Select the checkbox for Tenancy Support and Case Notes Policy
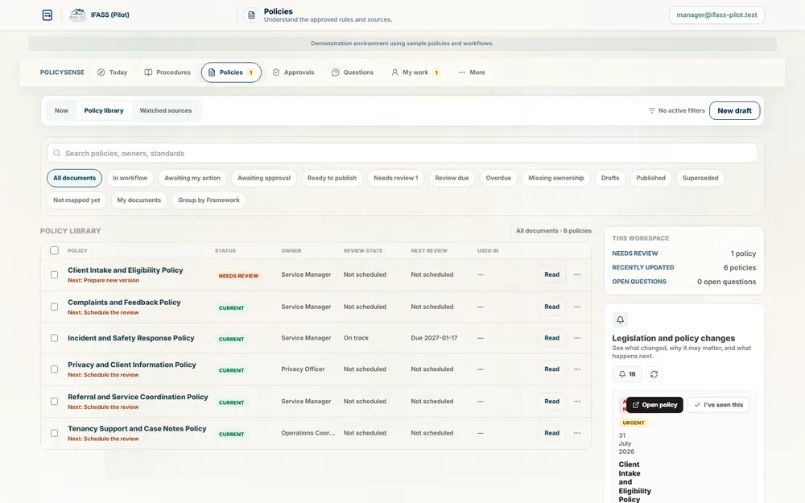The image size is (805, 503). pos(55,433)
